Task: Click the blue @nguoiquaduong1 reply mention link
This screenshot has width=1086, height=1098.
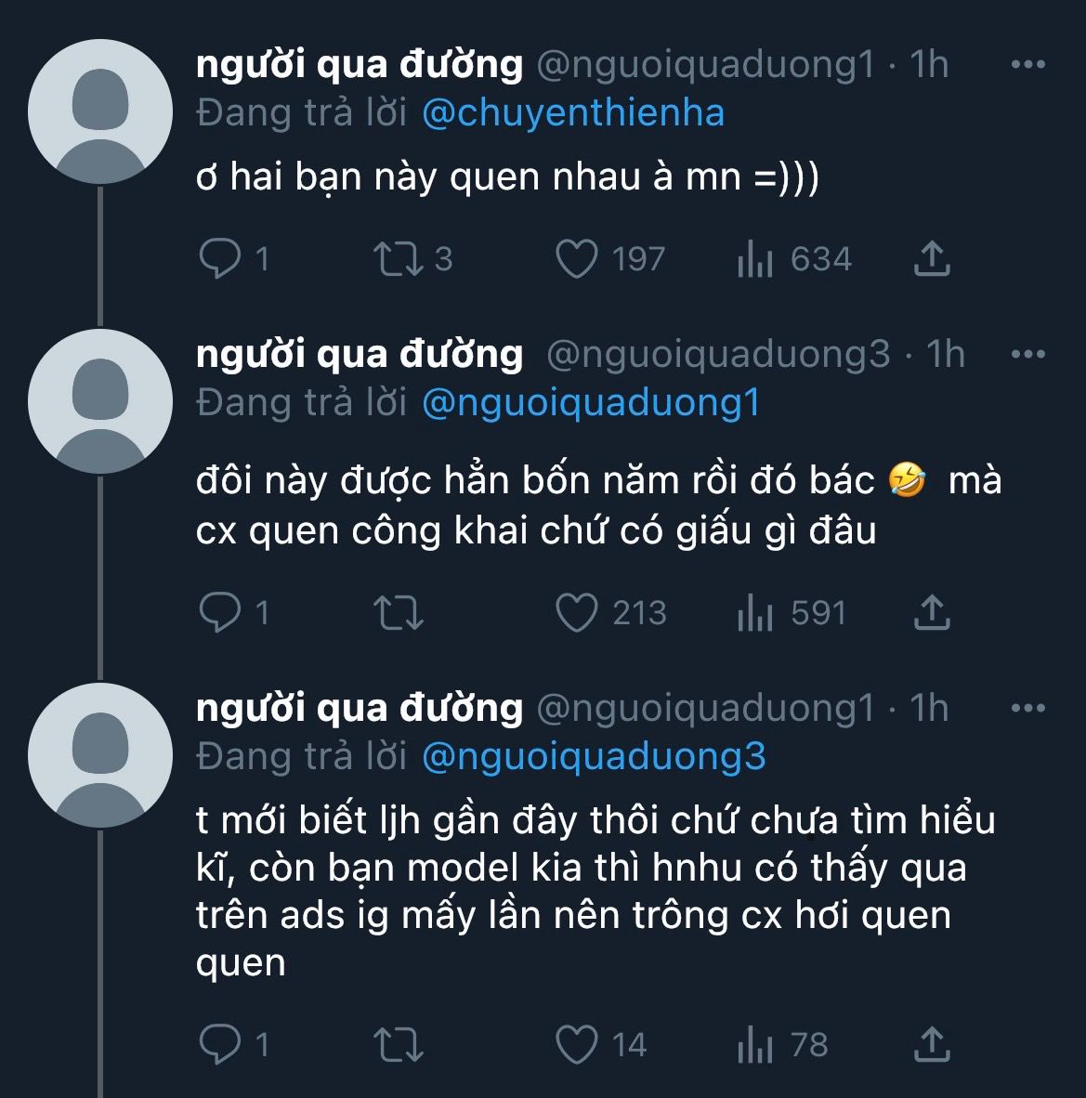Action: (591, 403)
